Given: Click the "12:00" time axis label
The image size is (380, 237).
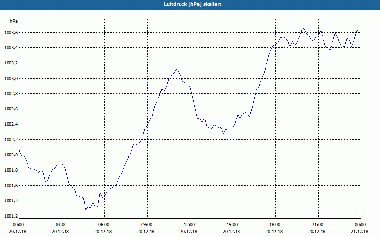Looking at the screenshot, I should point(189,225).
